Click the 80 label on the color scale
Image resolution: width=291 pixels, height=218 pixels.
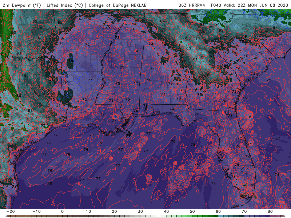(x=270, y=211)
